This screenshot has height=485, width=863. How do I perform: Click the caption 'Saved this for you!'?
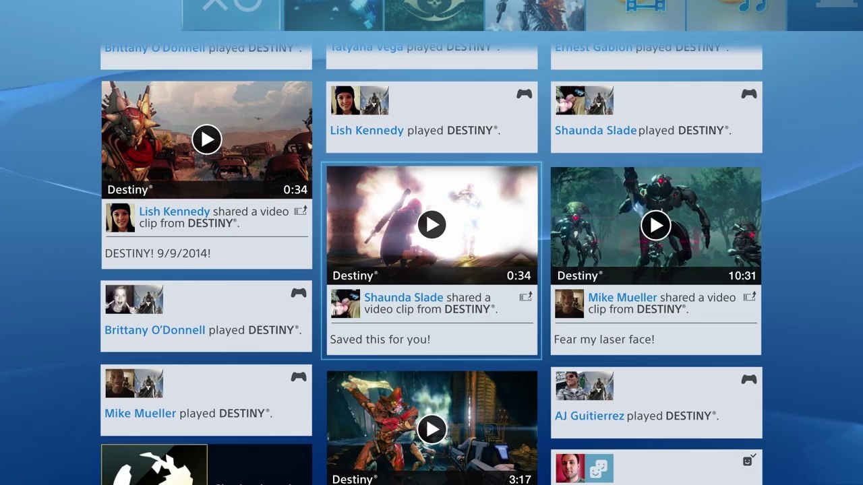[x=380, y=339]
